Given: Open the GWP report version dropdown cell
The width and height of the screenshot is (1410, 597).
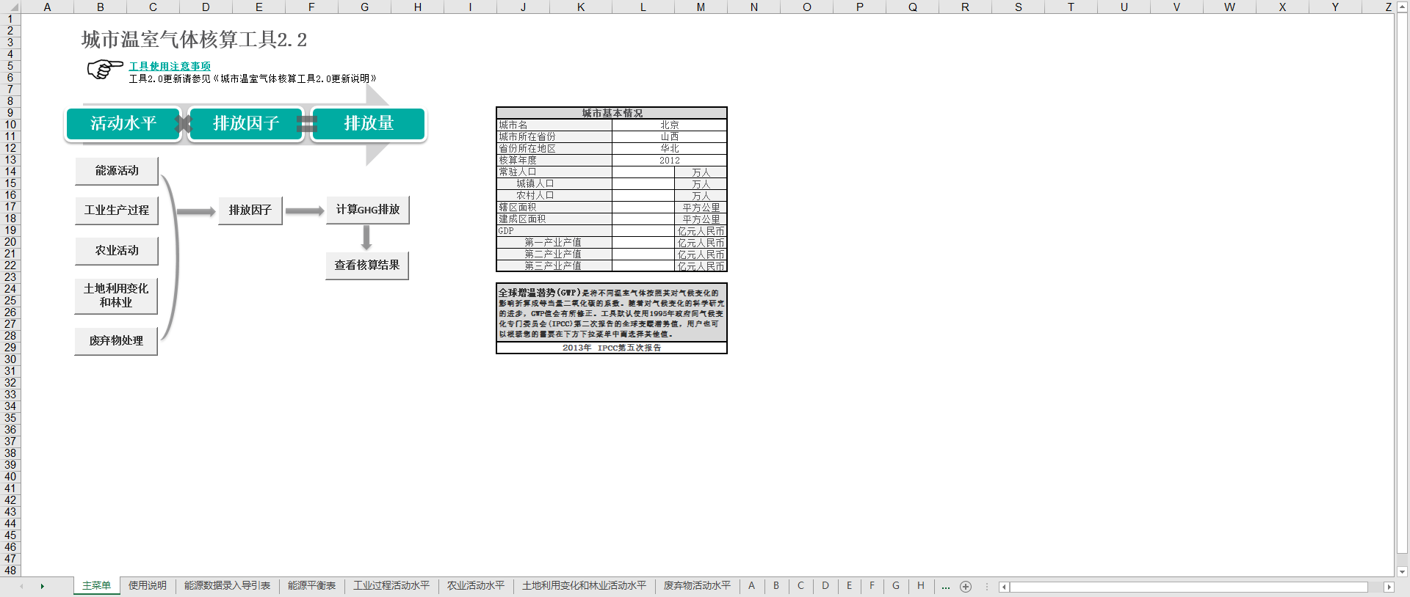Looking at the screenshot, I should 611,348.
